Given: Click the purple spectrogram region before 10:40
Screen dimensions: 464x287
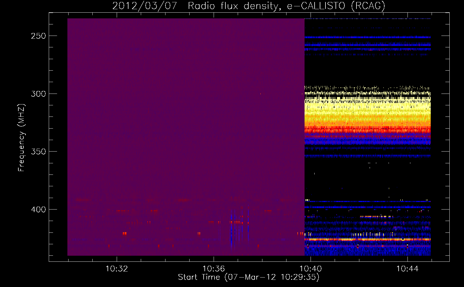Looking at the screenshot, I should coord(186,137).
